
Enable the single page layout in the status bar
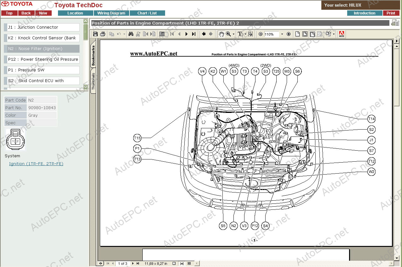174,264
